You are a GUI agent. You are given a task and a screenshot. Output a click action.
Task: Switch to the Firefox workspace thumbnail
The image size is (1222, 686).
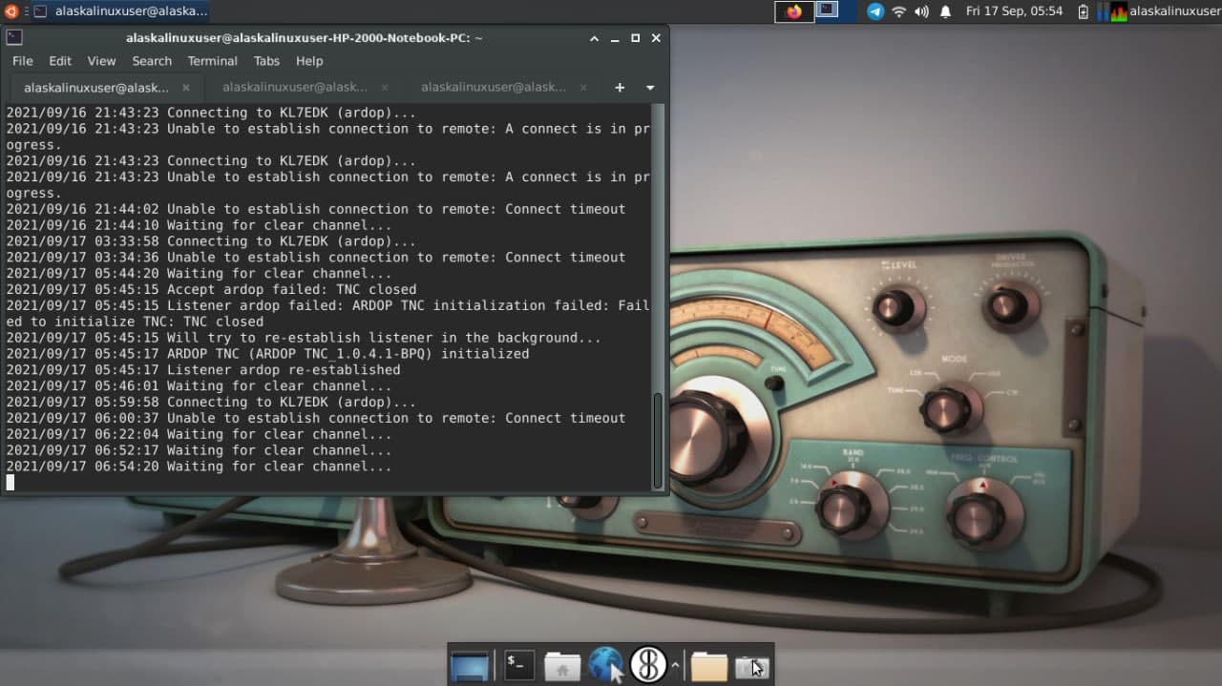click(794, 11)
